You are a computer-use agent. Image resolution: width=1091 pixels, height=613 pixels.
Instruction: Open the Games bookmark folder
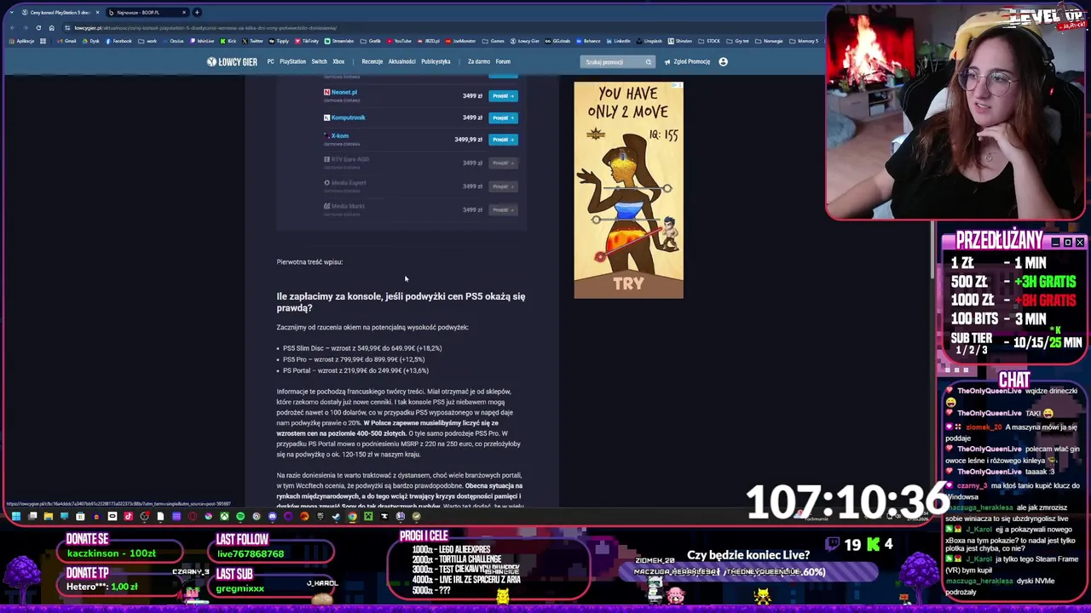pyautogui.click(x=494, y=41)
